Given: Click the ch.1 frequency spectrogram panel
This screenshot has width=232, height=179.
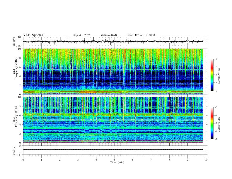Looking at the screenshot, I should coord(113,71).
